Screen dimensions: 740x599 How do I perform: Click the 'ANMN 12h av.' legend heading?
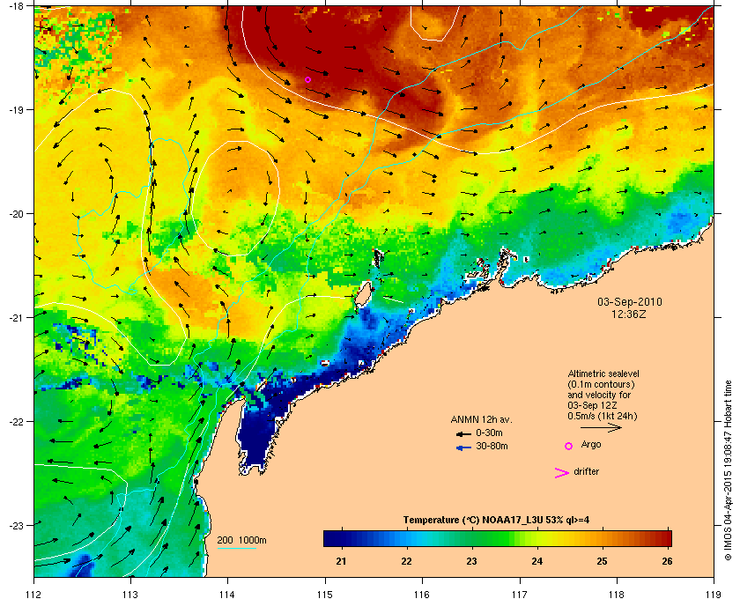(481, 419)
